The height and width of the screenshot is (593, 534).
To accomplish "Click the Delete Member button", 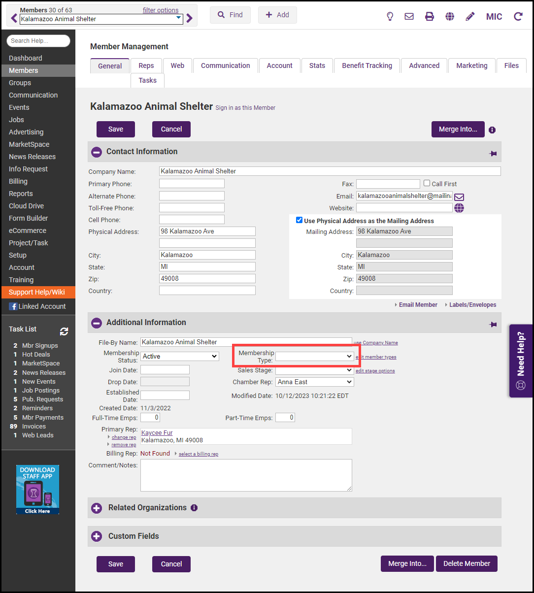I will (467, 563).
